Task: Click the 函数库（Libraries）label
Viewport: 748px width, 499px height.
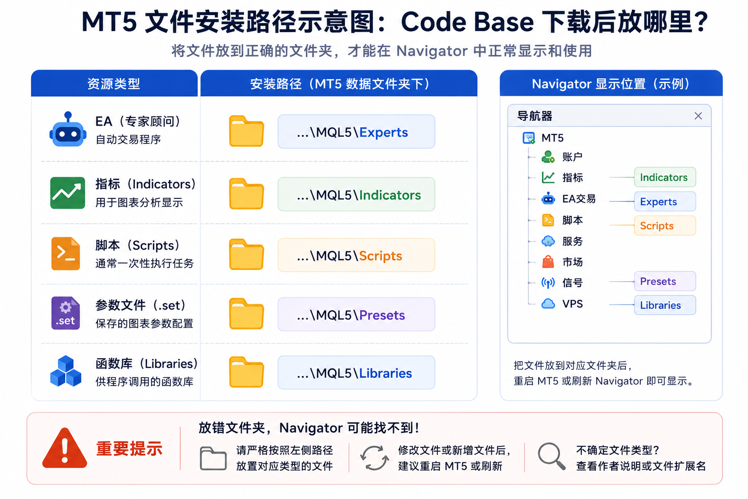Action: click(x=147, y=364)
